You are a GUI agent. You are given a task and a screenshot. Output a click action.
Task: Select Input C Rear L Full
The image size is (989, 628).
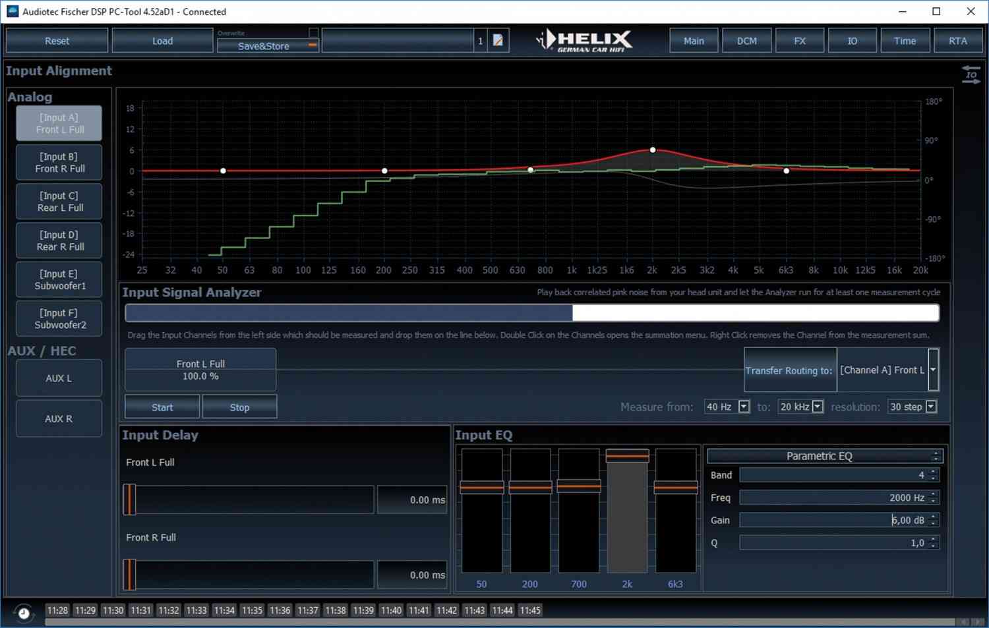tap(59, 201)
